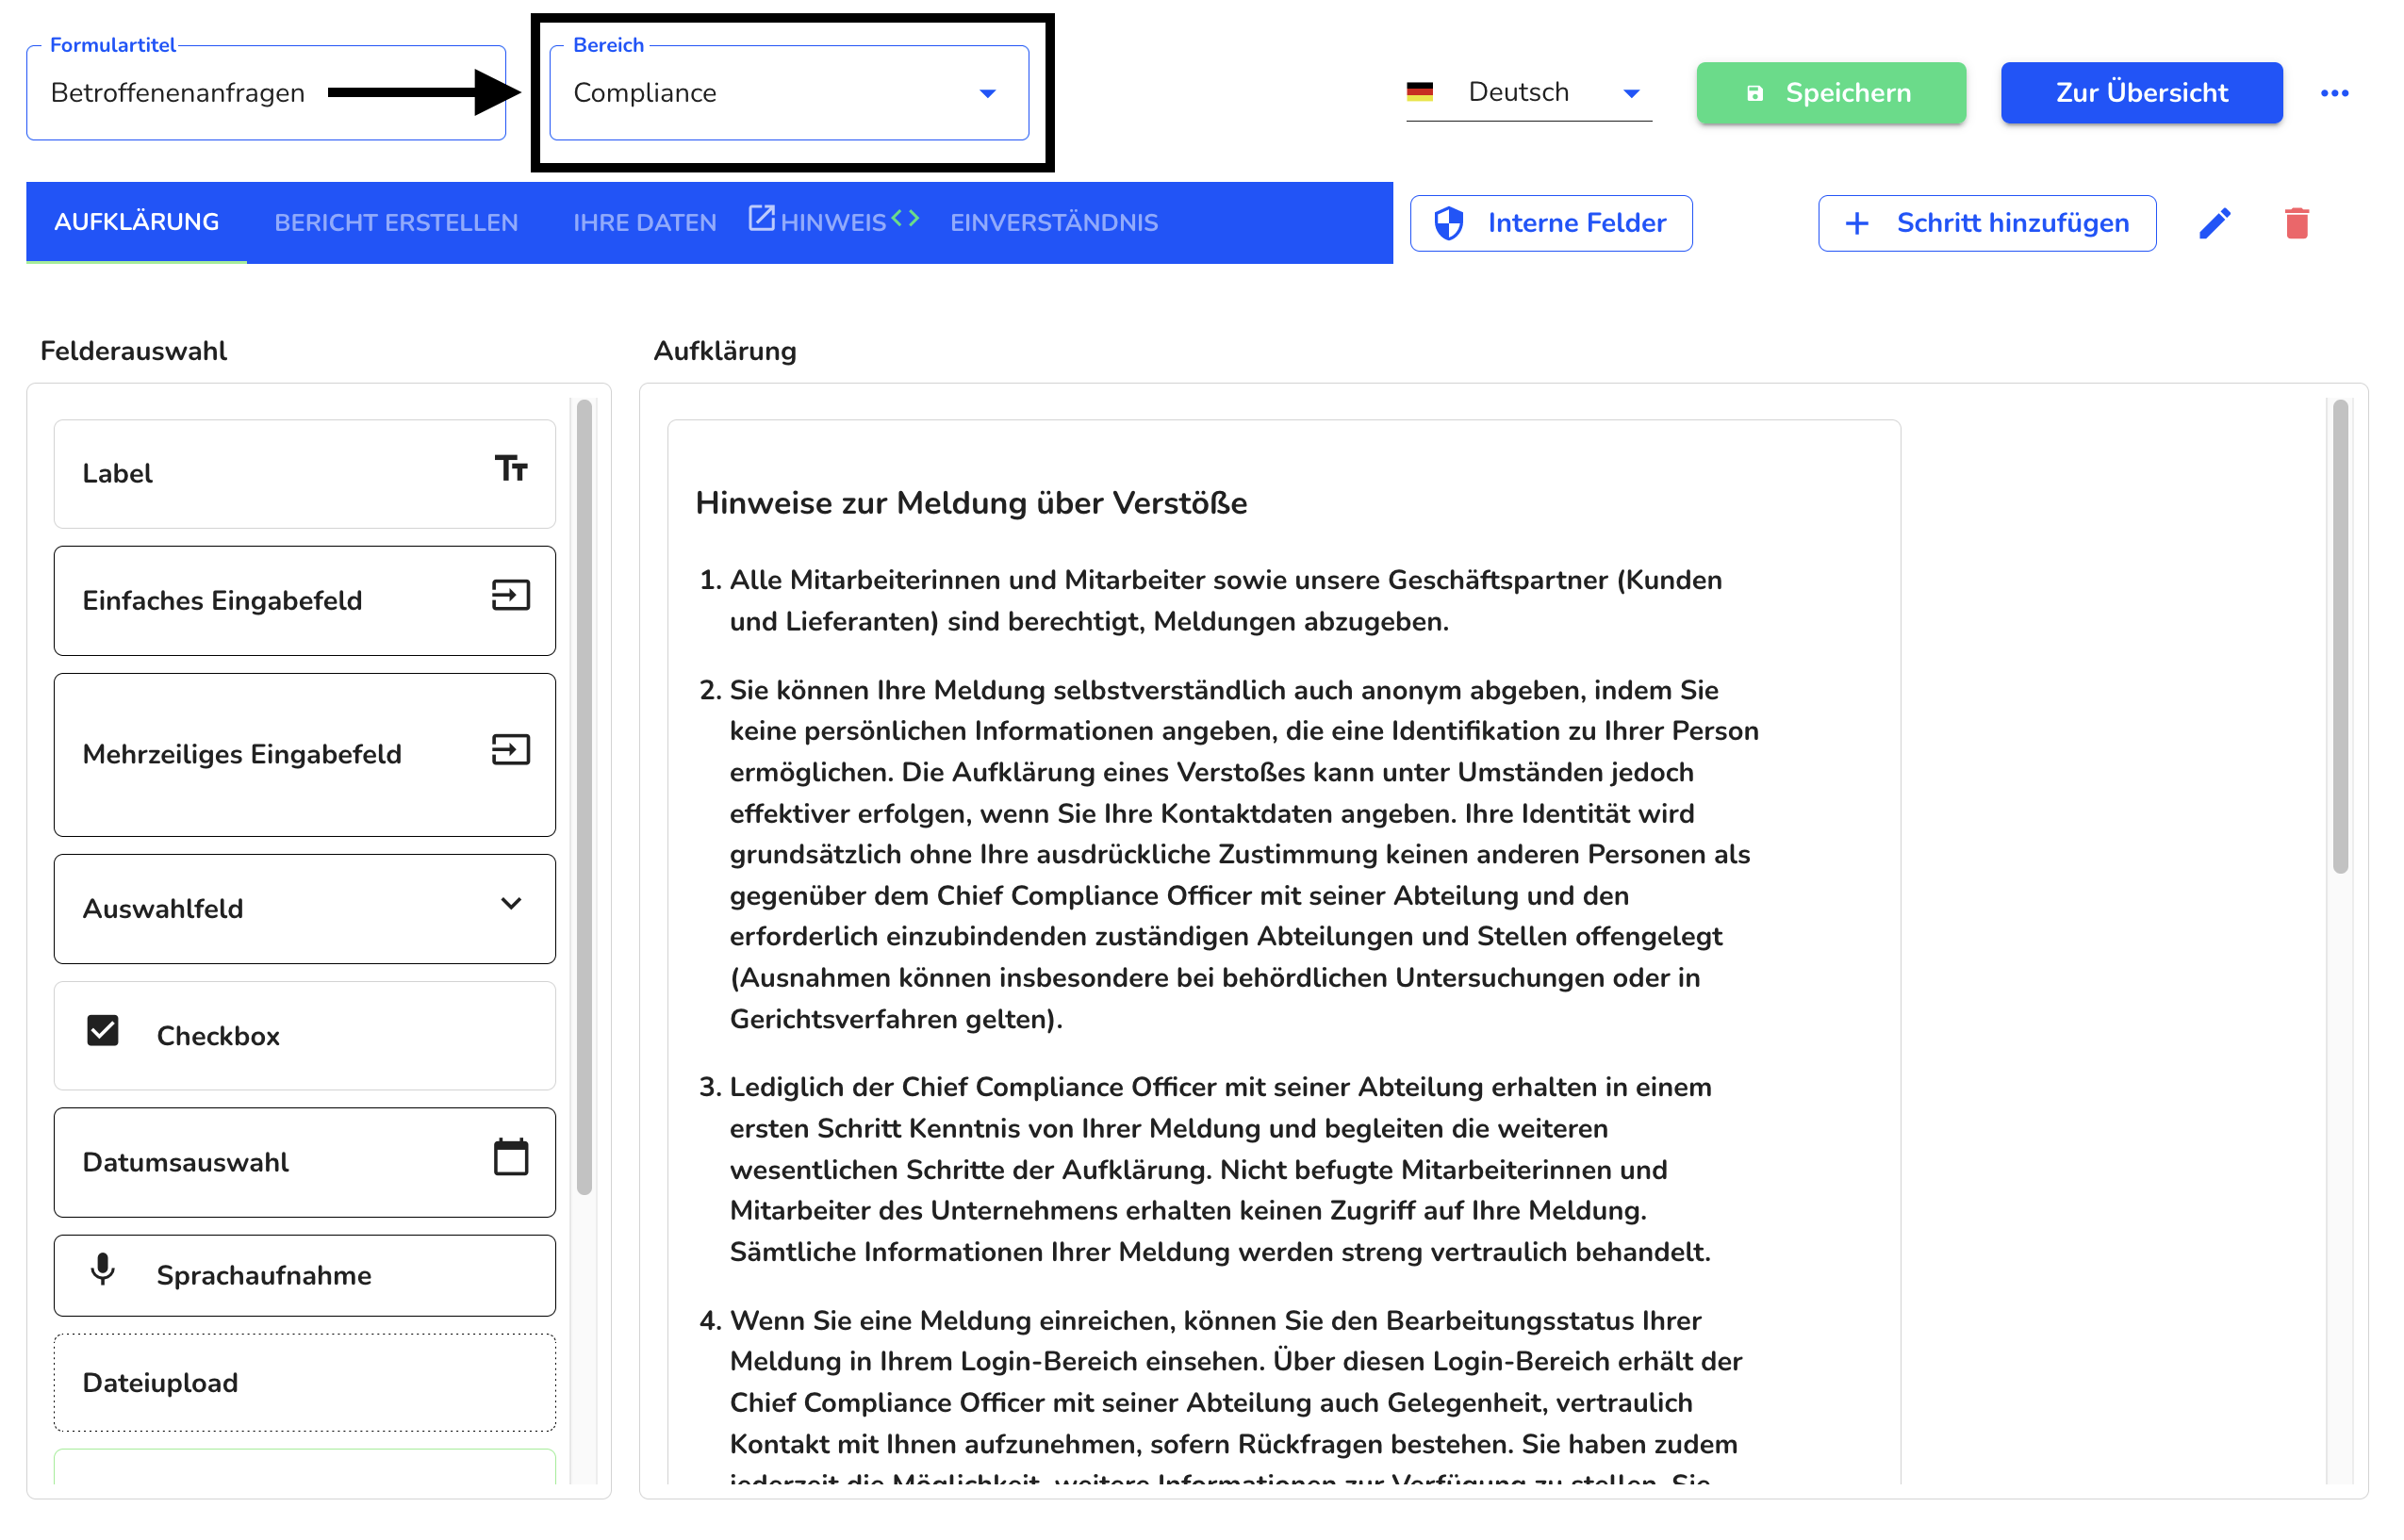Switch to the EINVERSTÄNDNIS tab
The height and width of the screenshot is (1540, 2404).
(x=1054, y=223)
